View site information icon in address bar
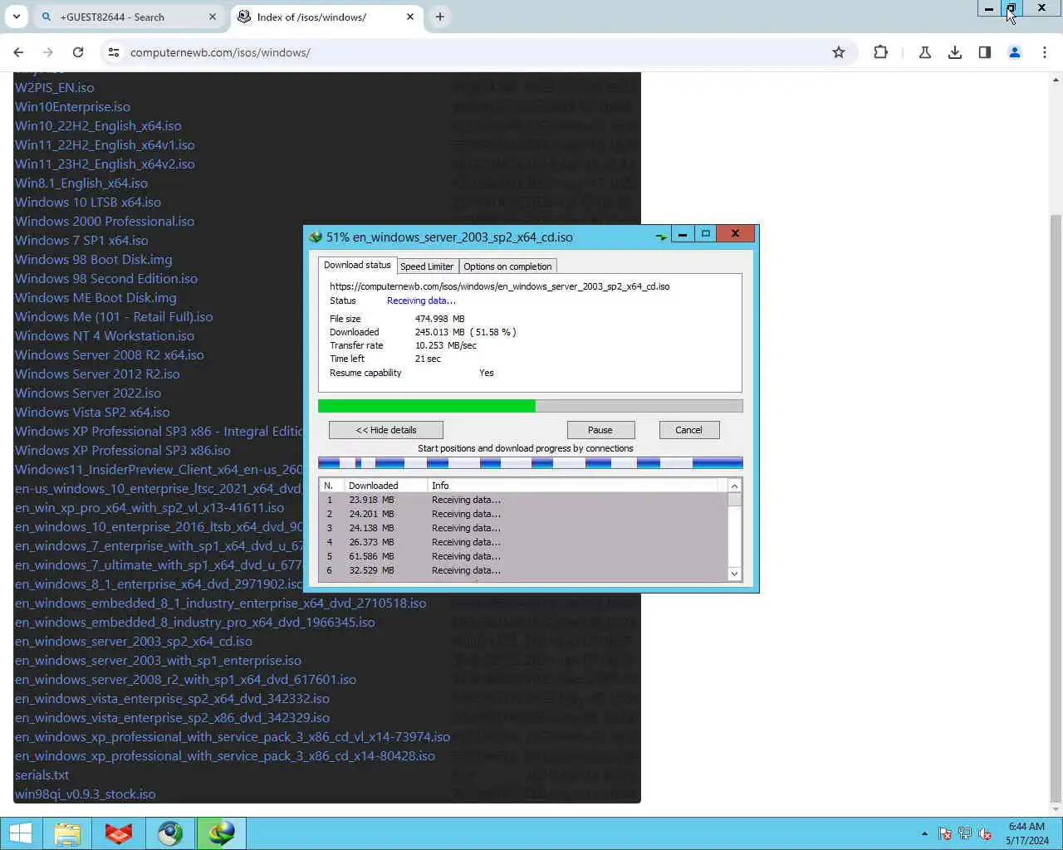 coord(113,52)
